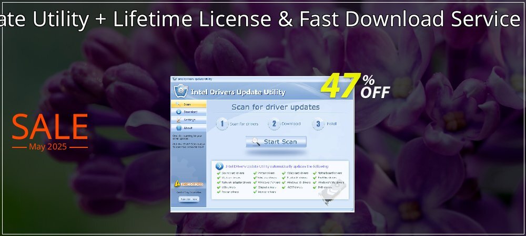Open the Scan tab in sidebar
The image size is (526, 236).
[188, 104]
